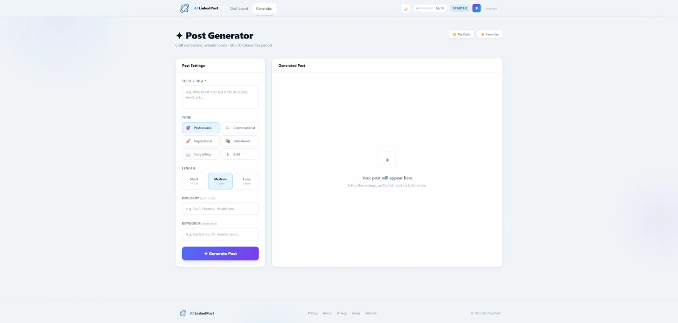The height and width of the screenshot is (323, 678).
Task: Open the Privacy footer link
Action: pyautogui.click(x=342, y=313)
